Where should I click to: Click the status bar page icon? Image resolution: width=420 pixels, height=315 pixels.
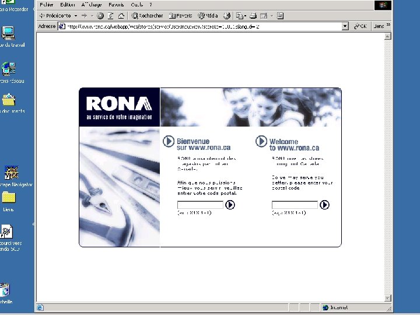[40, 307]
